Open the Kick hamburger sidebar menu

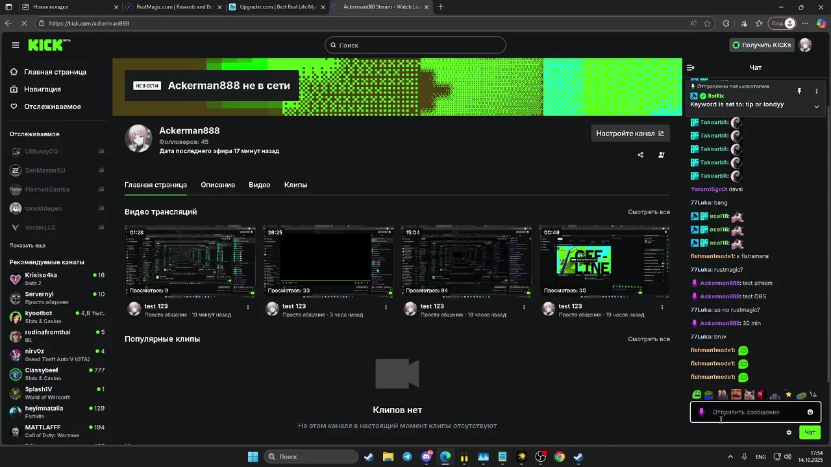tap(16, 45)
